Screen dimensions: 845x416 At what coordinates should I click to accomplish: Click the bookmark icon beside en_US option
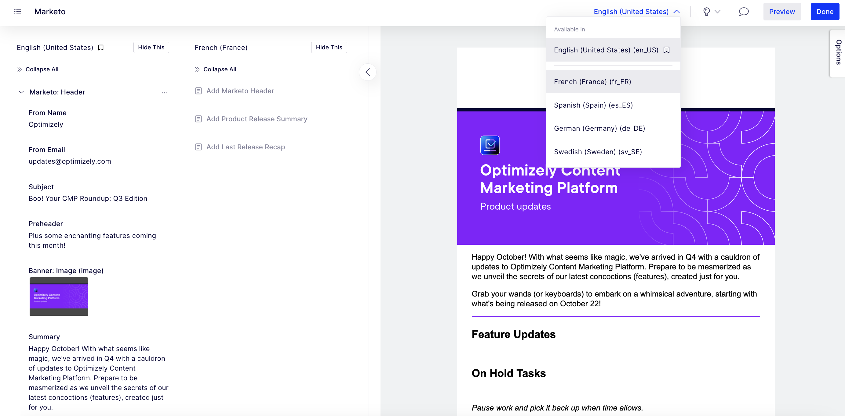[x=666, y=50]
